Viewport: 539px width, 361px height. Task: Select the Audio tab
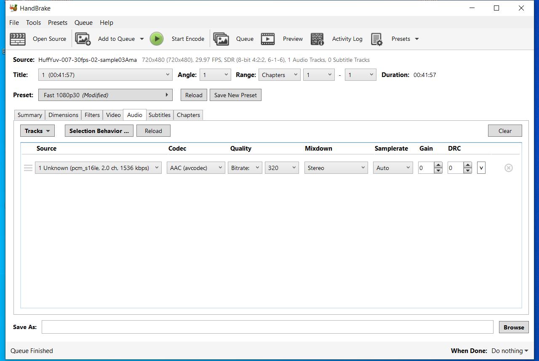pos(135,115)
